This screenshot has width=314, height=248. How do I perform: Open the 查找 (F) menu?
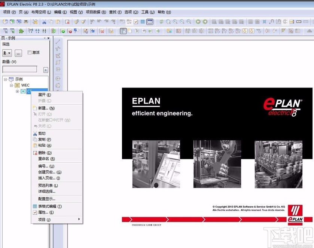pyautogui.click(x=115, y=12)
